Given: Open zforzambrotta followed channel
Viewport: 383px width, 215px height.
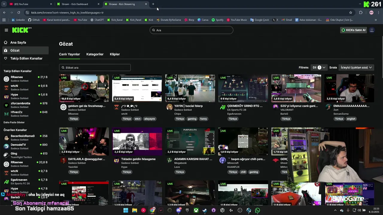Looking at the screenshot, I should click(x=25, y=105).
